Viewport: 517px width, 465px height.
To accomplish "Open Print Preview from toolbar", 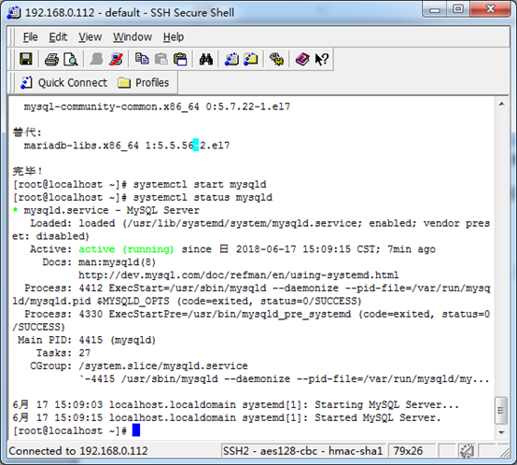I will [71, 60].
